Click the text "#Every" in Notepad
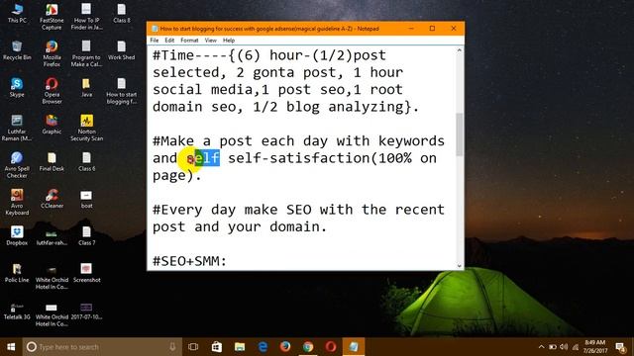 tap(177, 210)
